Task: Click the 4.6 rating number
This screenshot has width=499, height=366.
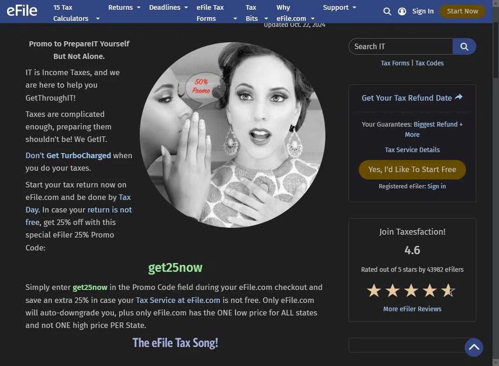Action: click(x=412, y=250)
